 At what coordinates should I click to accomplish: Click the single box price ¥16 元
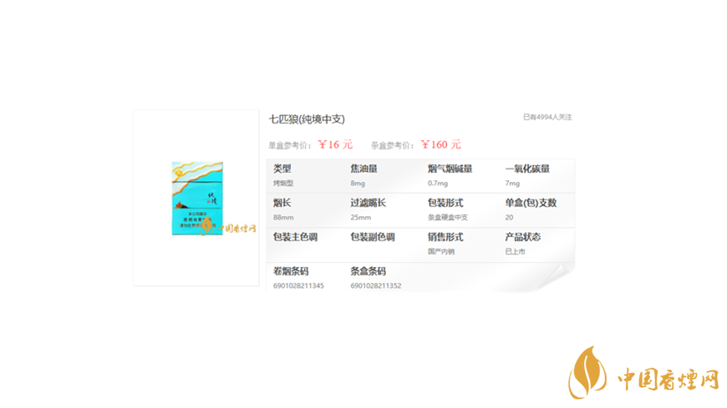pyautogui.click(x=335, y=144)
